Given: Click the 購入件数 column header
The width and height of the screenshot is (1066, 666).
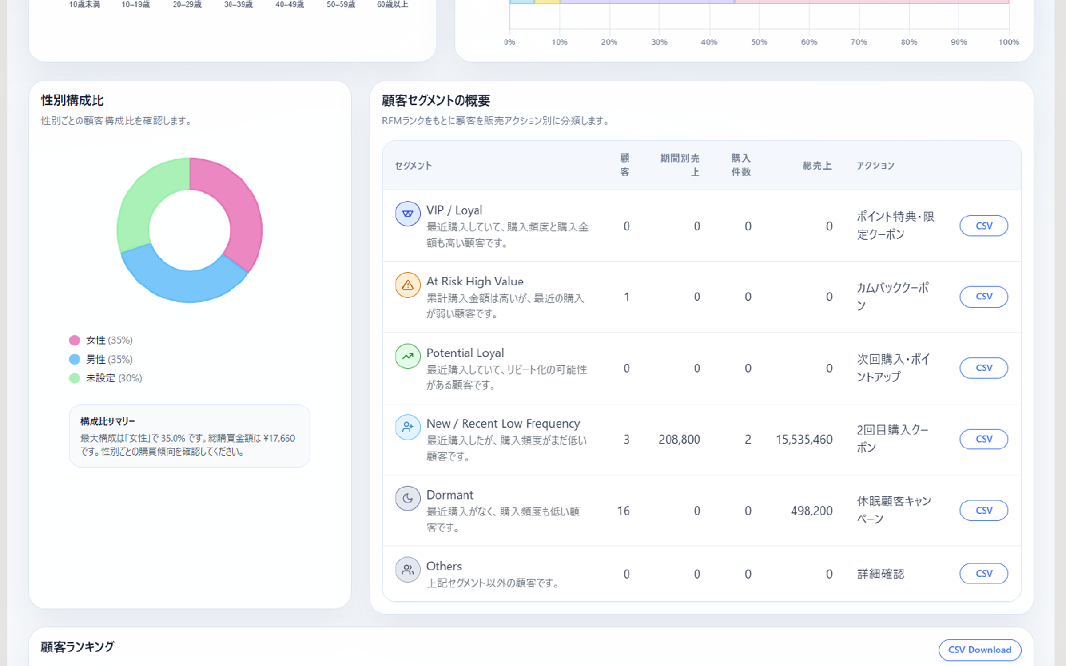Looking at the screenshot, I should click(x=741, y=165).
